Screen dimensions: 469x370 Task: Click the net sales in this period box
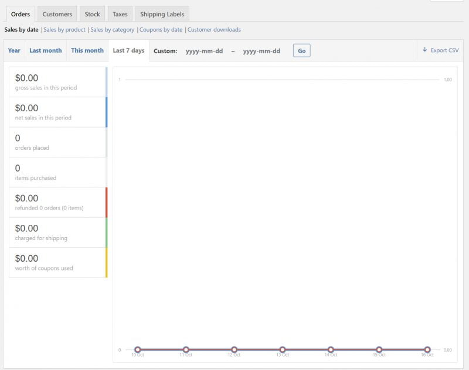pos(57,112)
